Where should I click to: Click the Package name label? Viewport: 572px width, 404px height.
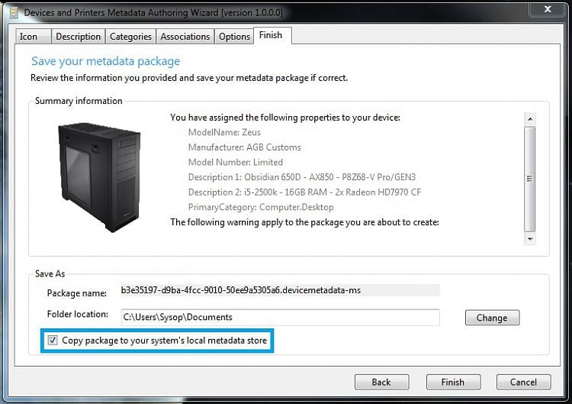(x=76, y=293)
